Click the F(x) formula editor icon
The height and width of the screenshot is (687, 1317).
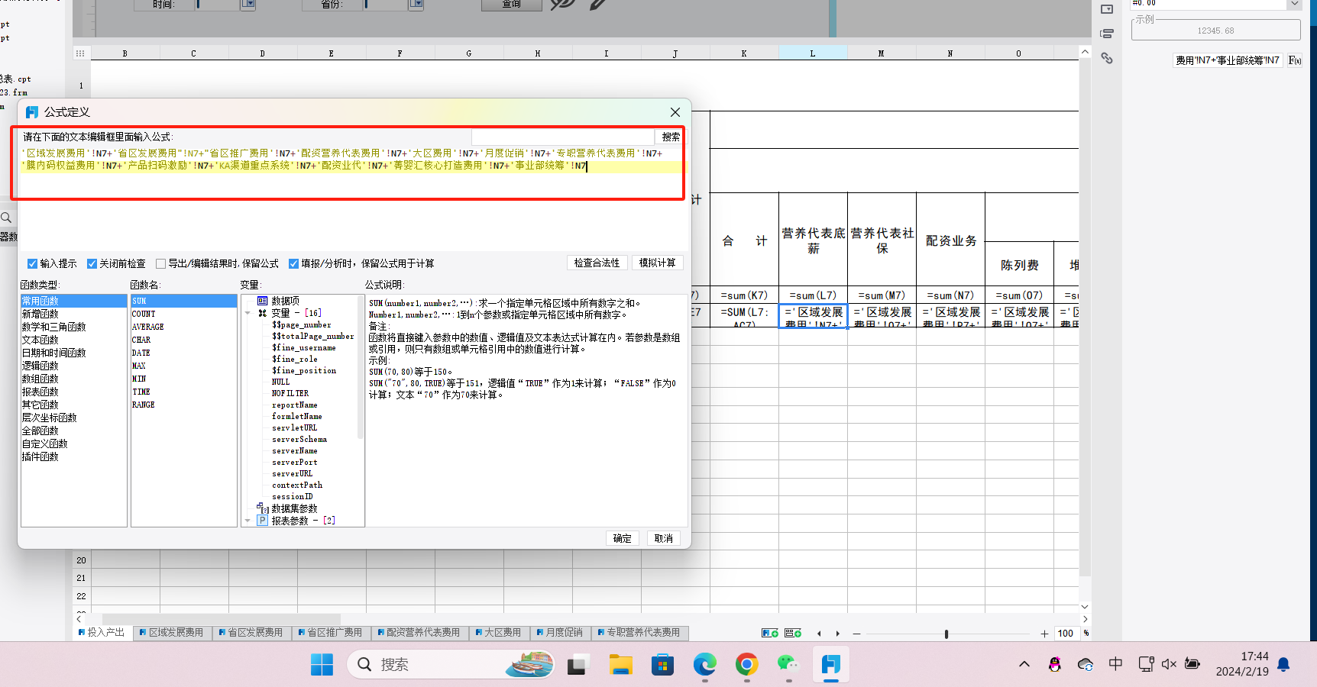[1295, 60]
